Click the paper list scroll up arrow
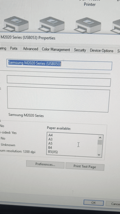The width and height of the screenshot is (120, 214). (100, 138)
